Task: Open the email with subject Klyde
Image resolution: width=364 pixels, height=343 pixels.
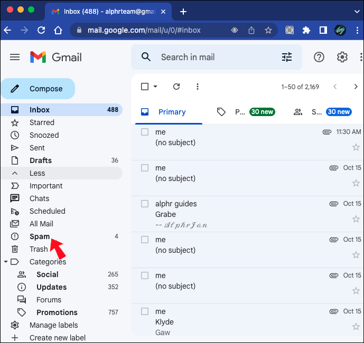Action: [247, 320]
